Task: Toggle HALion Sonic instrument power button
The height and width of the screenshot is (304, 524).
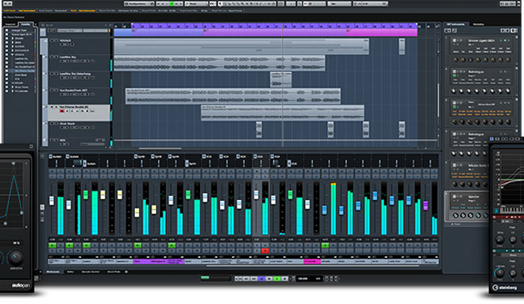Action: click(x=454, y=164)
